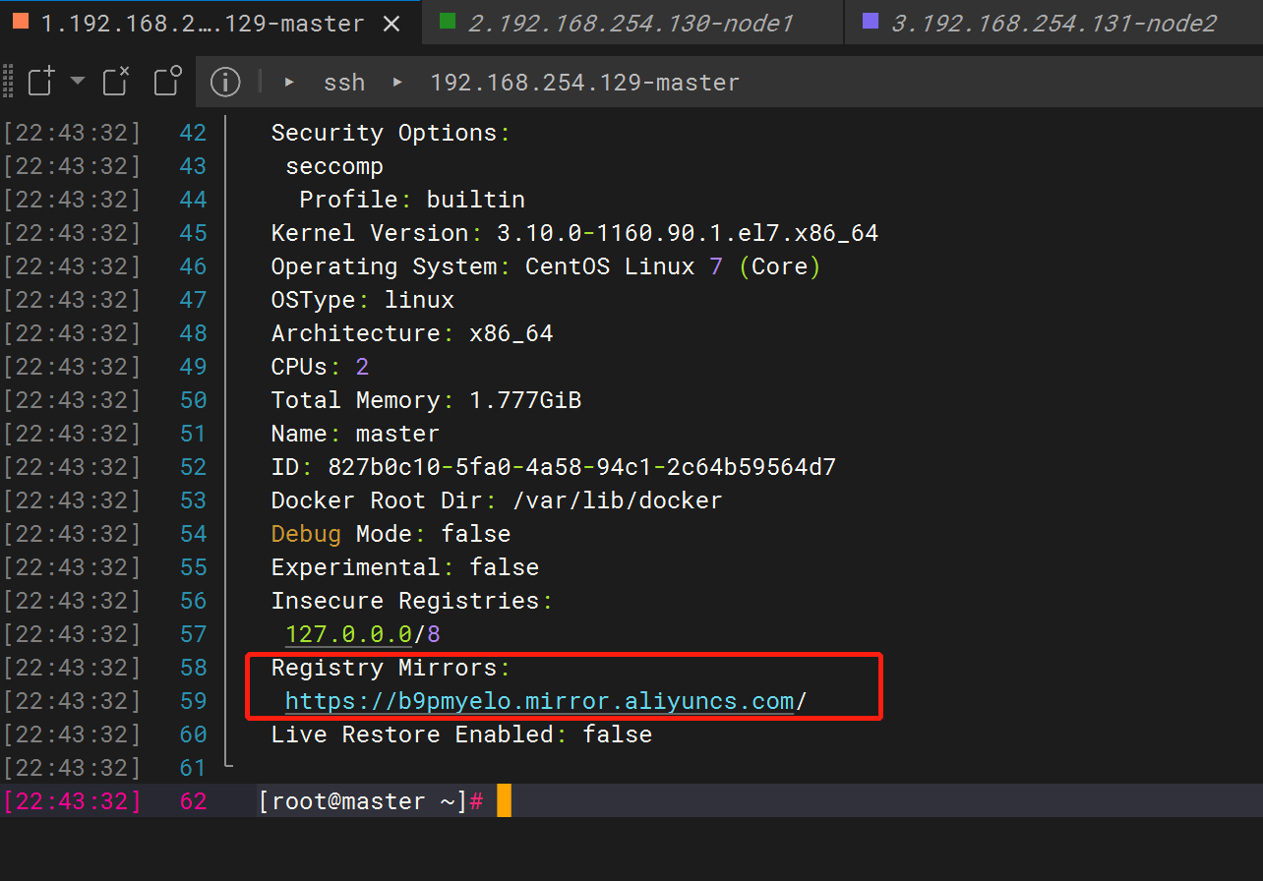This screenshot has height=881, width=1263.
Task: Click the purple icon on node2 tab
Action: [870, 21]
